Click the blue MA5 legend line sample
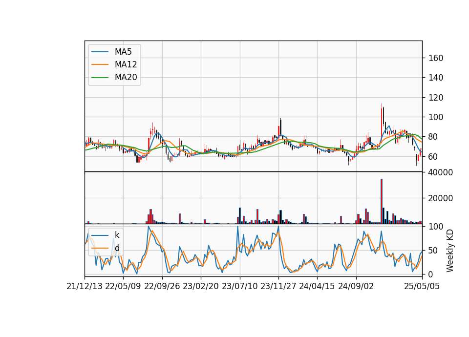The image size is (469, 337). [x=100, y=52]
